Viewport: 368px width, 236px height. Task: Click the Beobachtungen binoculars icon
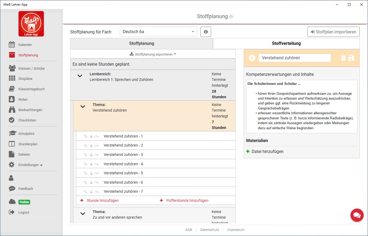click(x=12, y=110)
